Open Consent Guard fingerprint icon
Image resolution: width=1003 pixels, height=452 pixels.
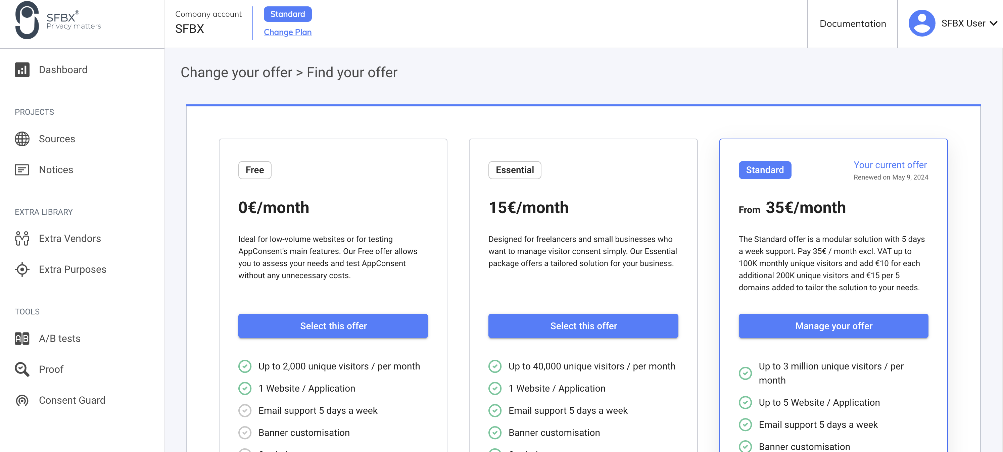pyautogui.click(x=22, y=400)
